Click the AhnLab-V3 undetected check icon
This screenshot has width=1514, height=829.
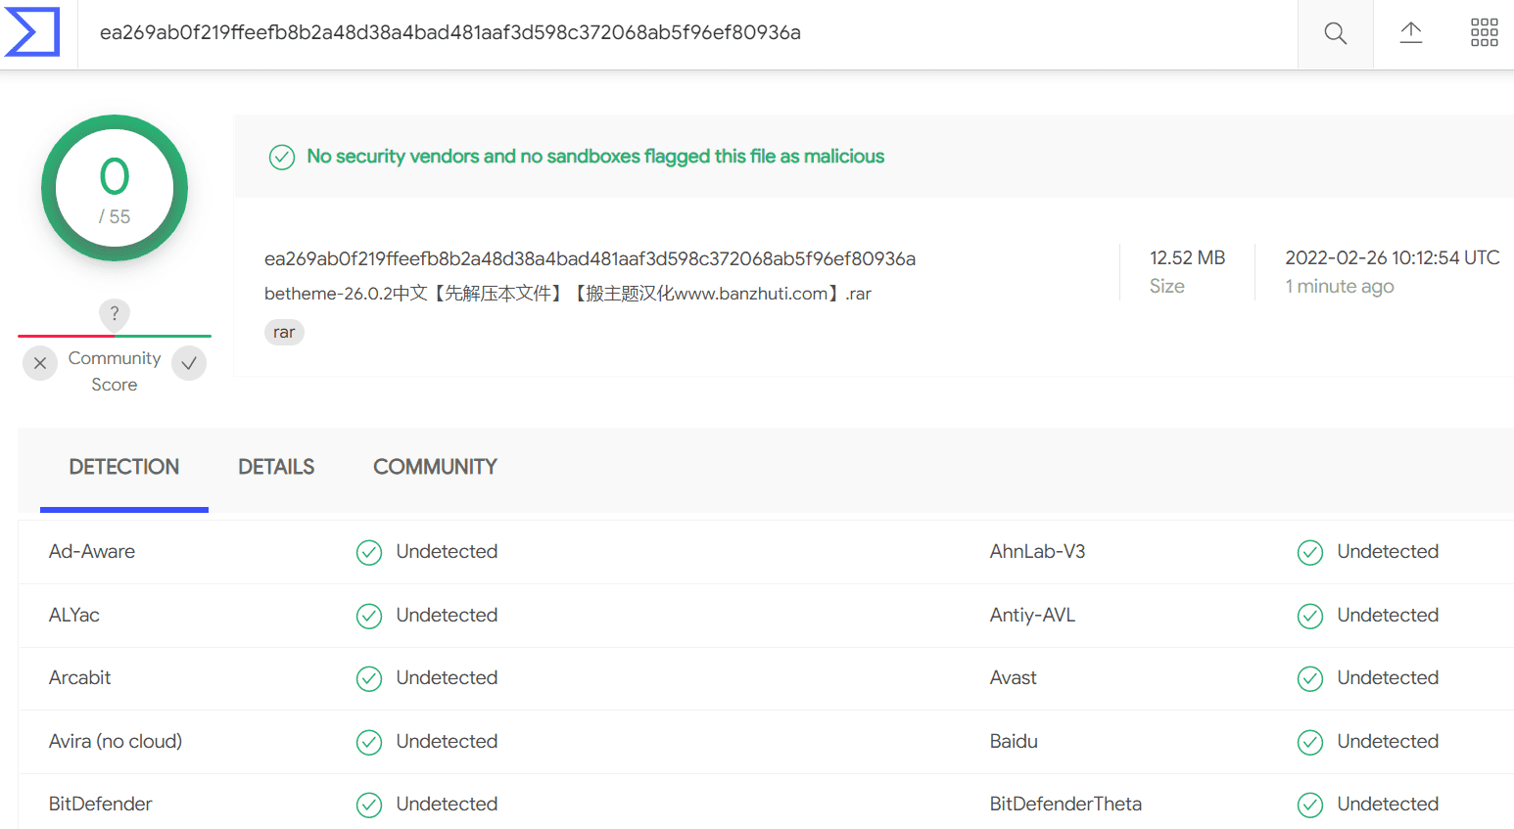pyautogui.click(x=1310, y=553)
